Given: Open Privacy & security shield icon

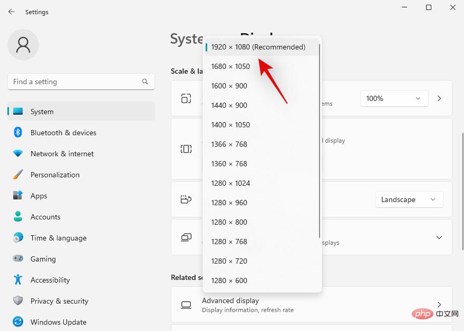Looking at the screenshot, I should pyautogui.click(x=18, y=301).
